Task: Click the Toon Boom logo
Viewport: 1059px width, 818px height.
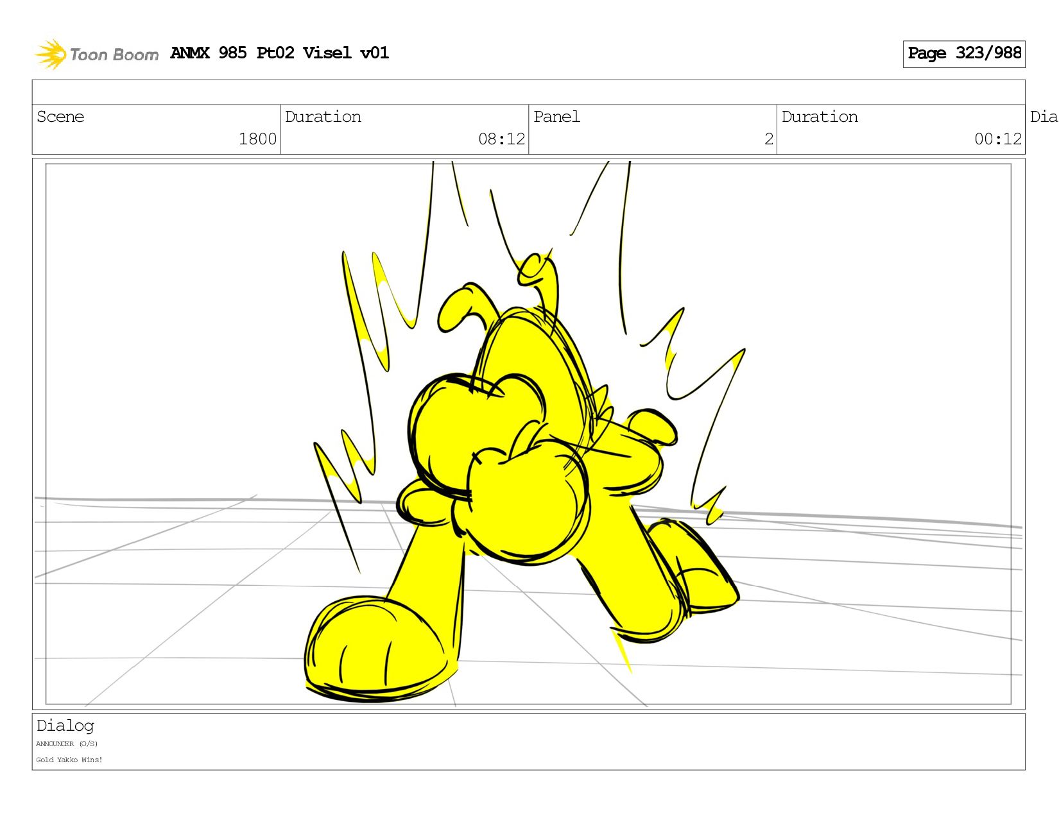Action: [96, 54]
